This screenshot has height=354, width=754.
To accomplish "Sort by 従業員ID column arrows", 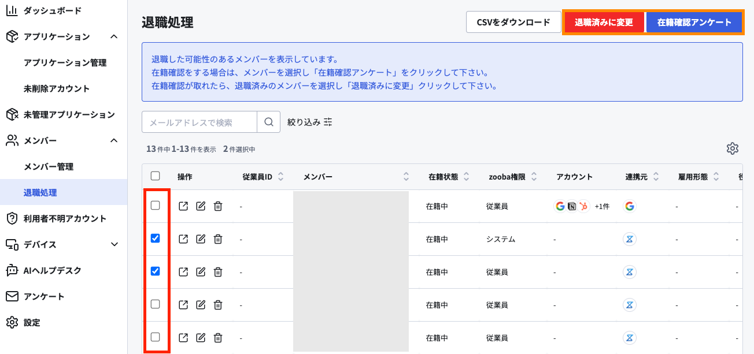I will coord(281,177).
